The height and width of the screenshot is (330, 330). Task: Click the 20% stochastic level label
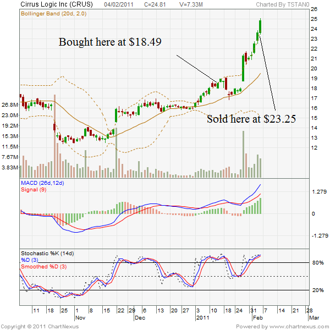tap(318, 290)
